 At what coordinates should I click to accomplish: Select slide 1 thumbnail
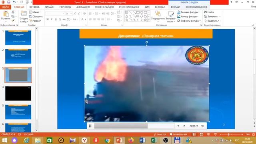(18, 38)
